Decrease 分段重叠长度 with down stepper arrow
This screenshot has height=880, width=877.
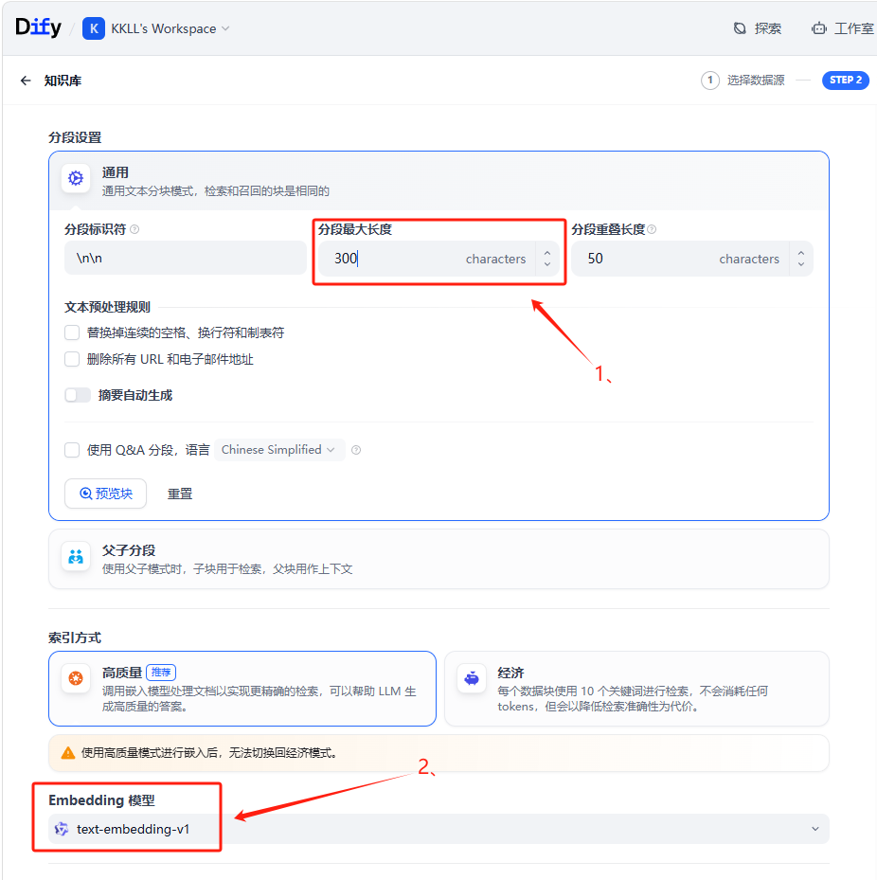(x=800, y=263)
